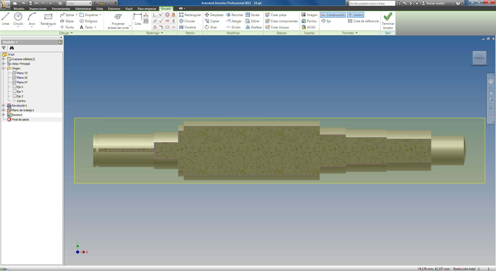Choose the Desplazar move tool
Viewport: 496px width, 271px height.
click(214, 15)
